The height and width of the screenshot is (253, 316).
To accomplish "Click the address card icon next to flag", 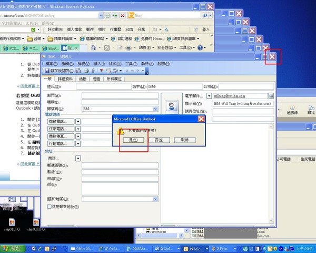I will coord(108,71).
